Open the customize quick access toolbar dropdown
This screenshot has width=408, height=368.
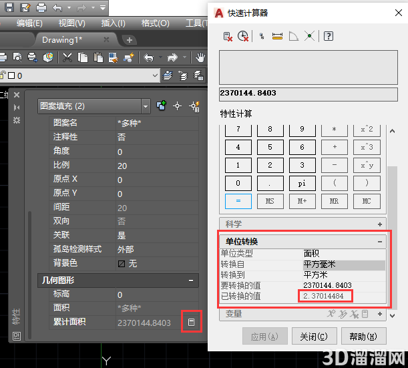103,8
